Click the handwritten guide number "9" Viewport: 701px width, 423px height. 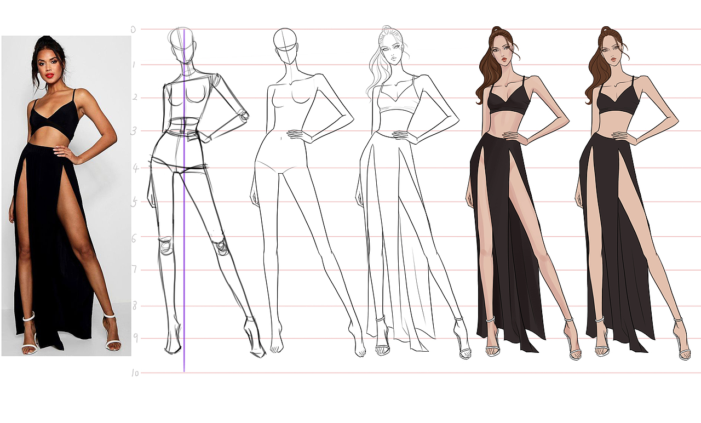135,339
